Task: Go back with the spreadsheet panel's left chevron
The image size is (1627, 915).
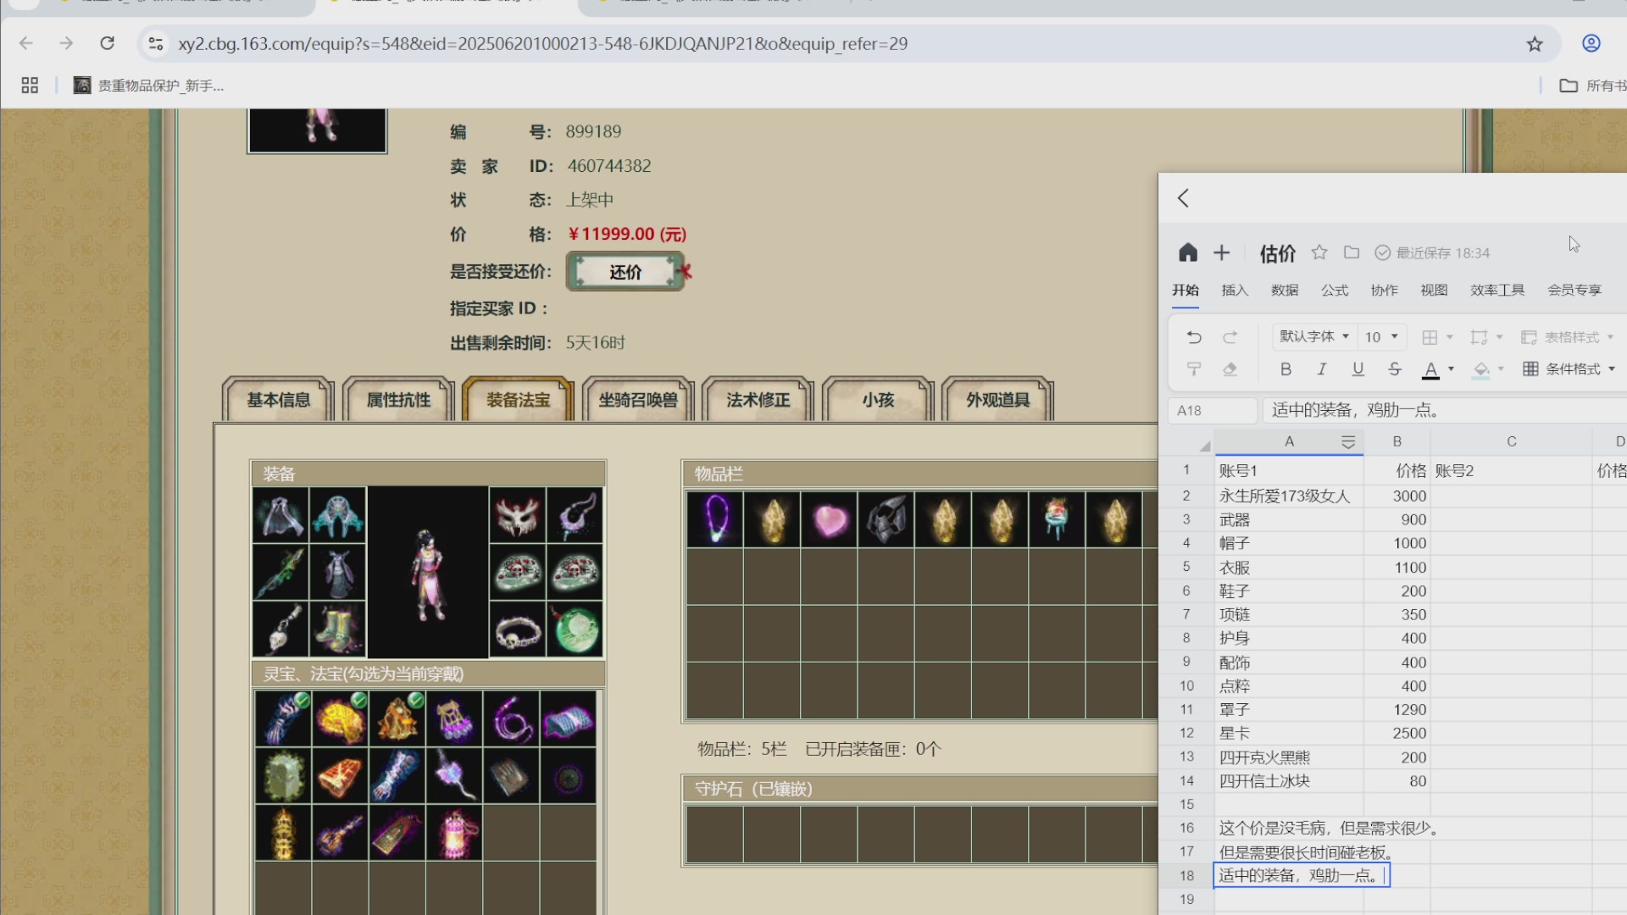Action: click(x=1184, y=198)
